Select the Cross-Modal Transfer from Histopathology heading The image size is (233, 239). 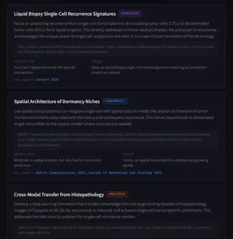pos(59,195)
